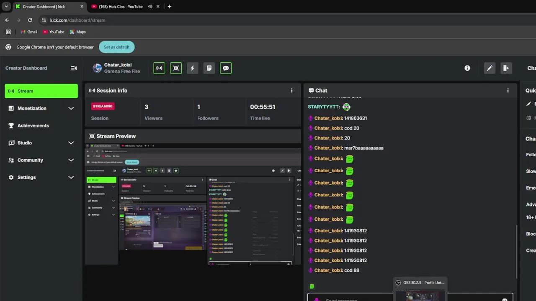Click the Chater_kolxi channel avatar
Image resolution: width=536 pixels, height=301 pixels.
97,68
